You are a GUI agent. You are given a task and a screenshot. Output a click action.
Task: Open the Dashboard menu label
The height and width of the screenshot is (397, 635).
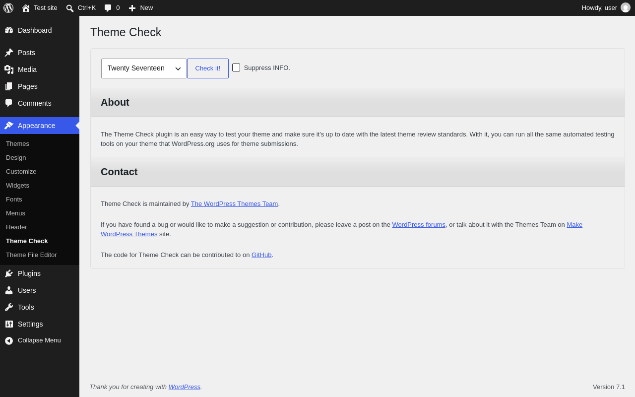click(35, 30)
